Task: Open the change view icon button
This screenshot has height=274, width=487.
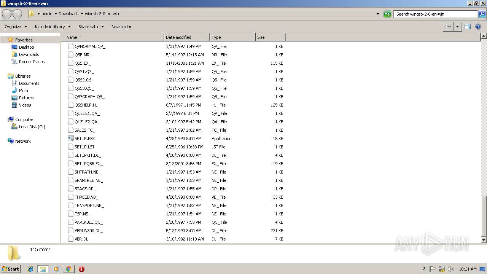Action: [448, 27]
